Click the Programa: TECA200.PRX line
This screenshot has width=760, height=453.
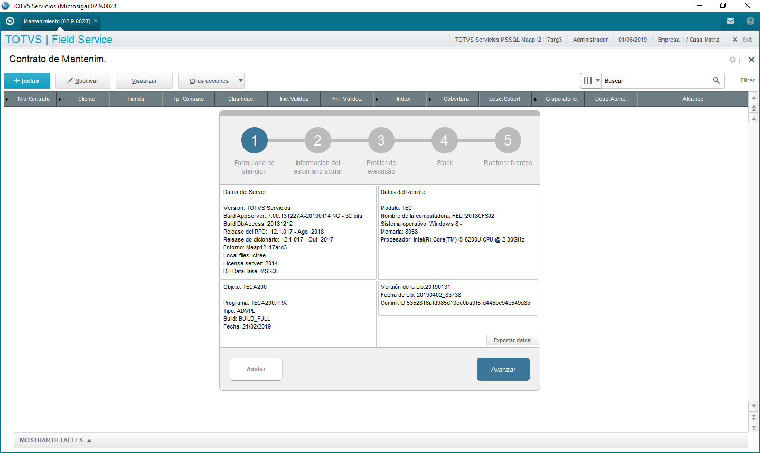[x=255, y=303]
